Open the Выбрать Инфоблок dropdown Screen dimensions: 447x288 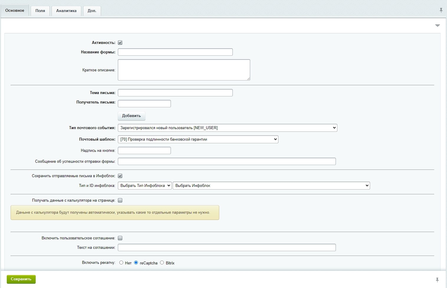tap(271, 186)
